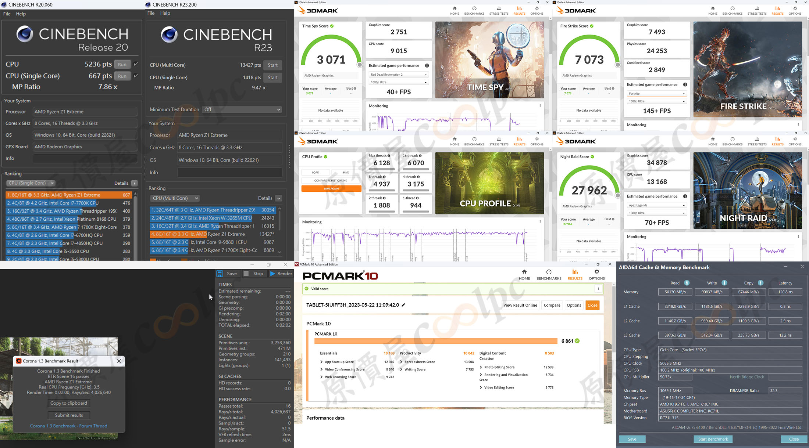Viewport: 809px width, 448px height.
Task: Open the Red Dead Redemption 2 game dropdown
Action: click(x=399, y=75)
